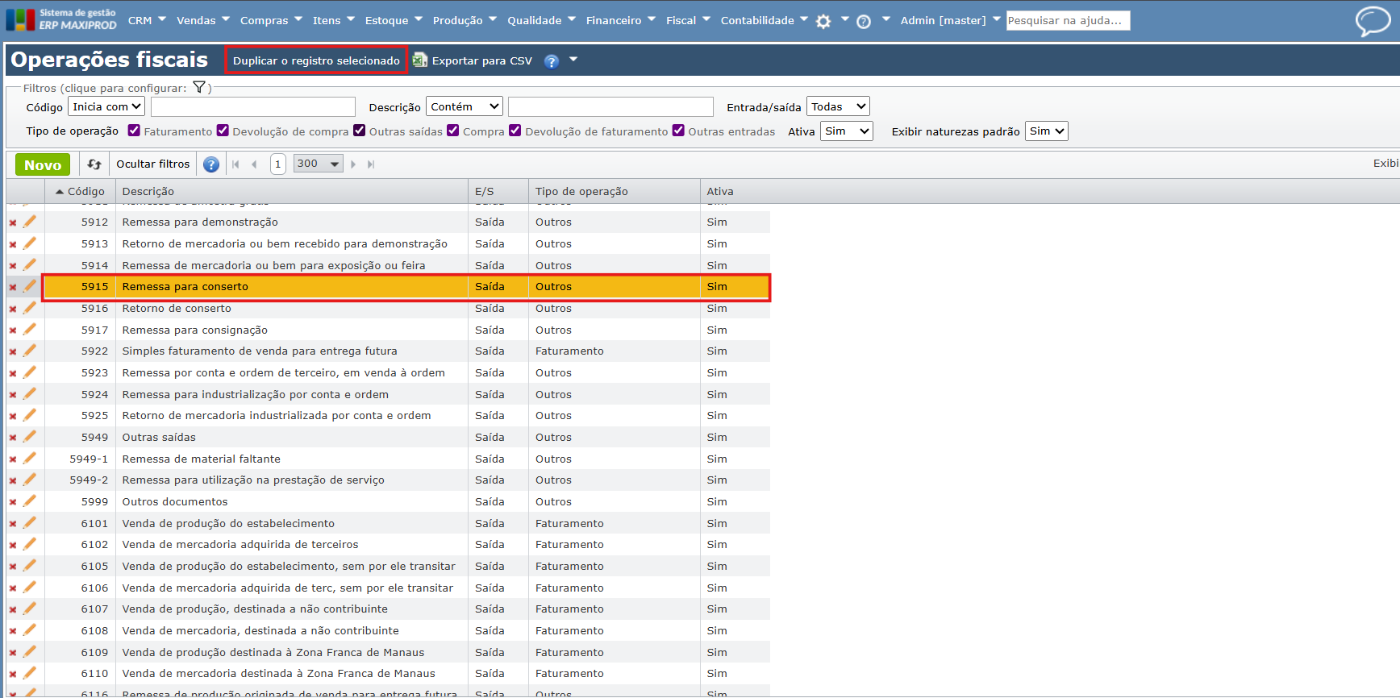Click the settings gear icon in top menu
1400x698 pixels.
point(823,22)
